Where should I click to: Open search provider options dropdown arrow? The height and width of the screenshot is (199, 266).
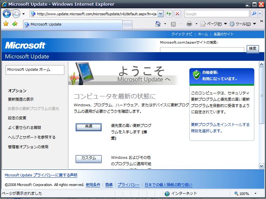(260, 14)
